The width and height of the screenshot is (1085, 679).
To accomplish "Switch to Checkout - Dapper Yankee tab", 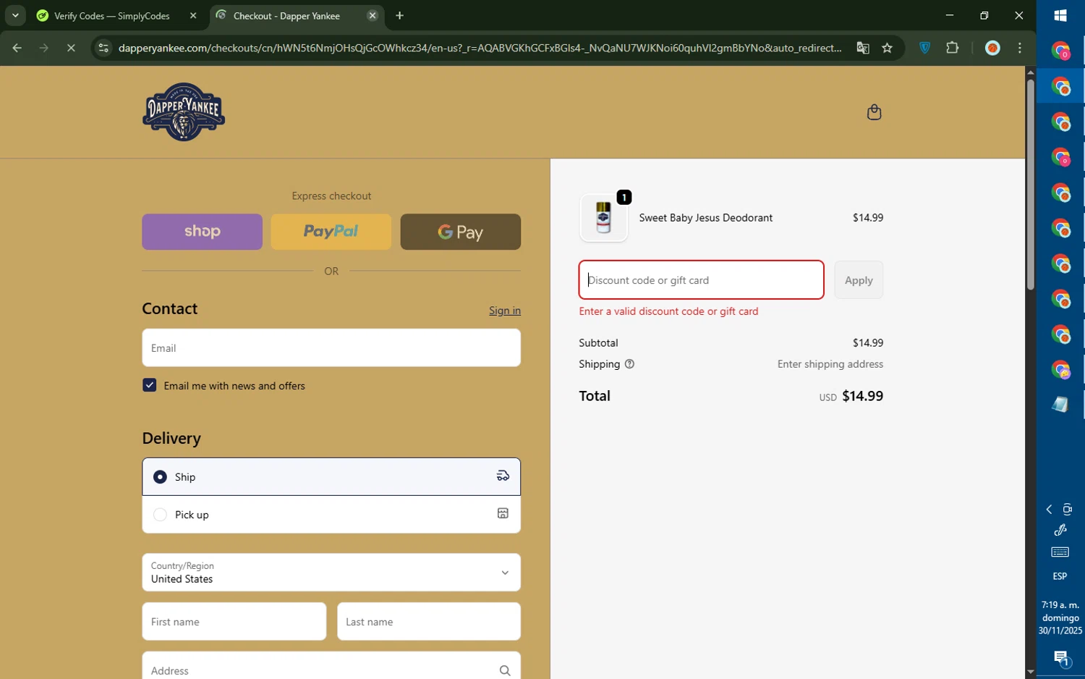I will pyautogui.click(x=286, y=15).
